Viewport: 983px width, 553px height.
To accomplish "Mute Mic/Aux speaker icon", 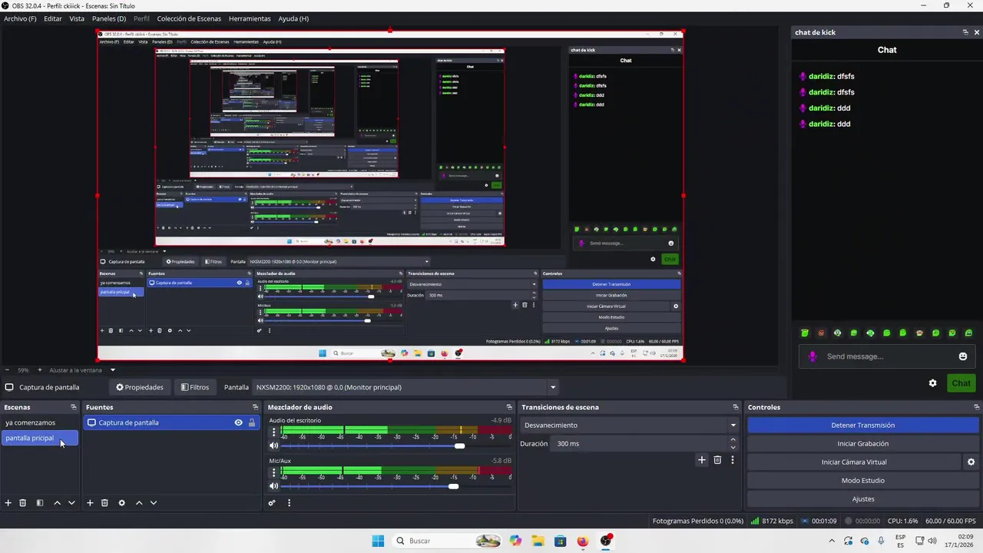I will [x=273, y=486].
